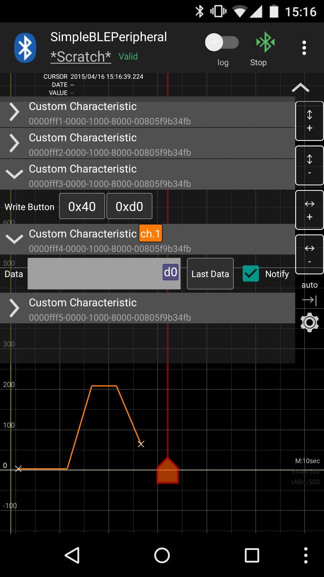Click the Last Data button
The width and height of the screenshot is (324, 577).
(210, 274)
